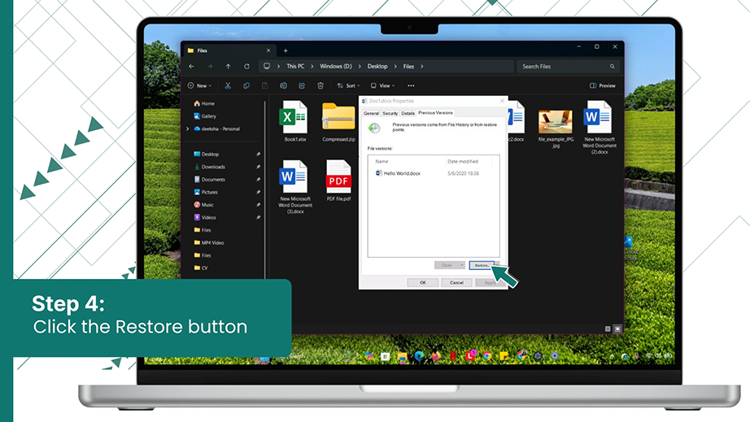Select the Files Explorer tab
The height and width of the screenshot is (422, 750).
[x=229, y=50]
